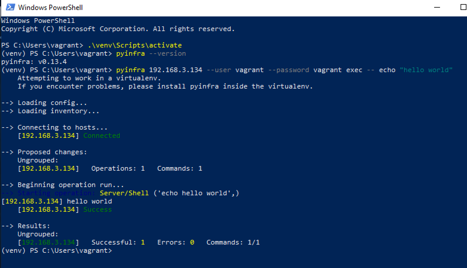Click the pyinfra: v0.13.4 version output
The image size is (467, 268).
pos(34,62)
